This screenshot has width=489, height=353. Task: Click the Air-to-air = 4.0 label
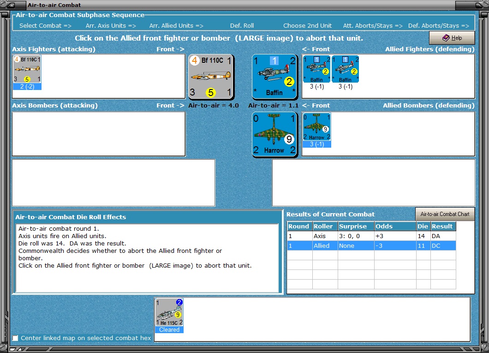[214, 105]
